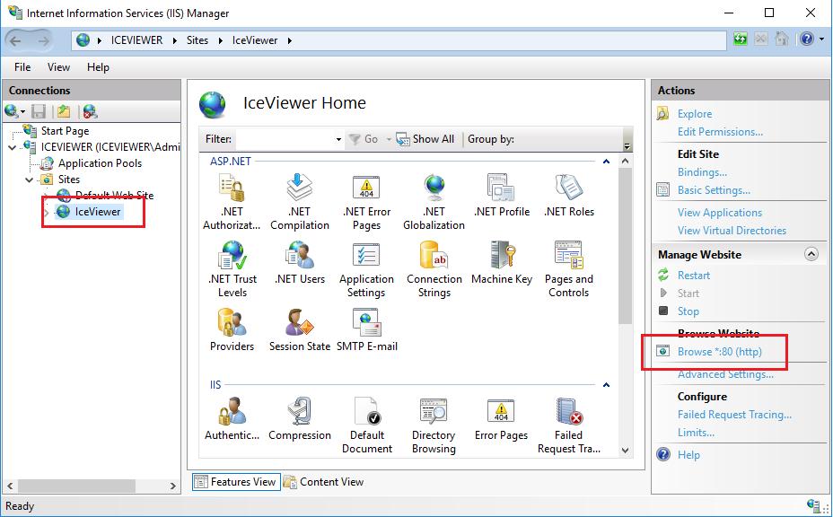Click the Delete connection icon in Connections toolbar
Viewport: 833px width, 517px height.
pos(90,111)
